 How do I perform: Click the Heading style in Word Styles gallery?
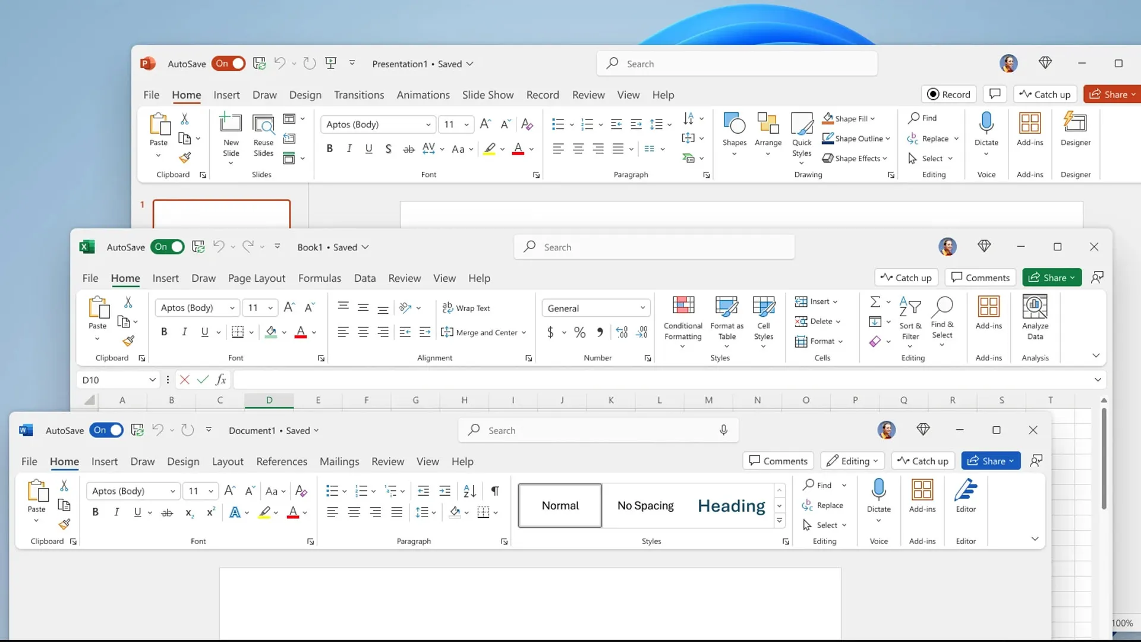pos(731,506)
